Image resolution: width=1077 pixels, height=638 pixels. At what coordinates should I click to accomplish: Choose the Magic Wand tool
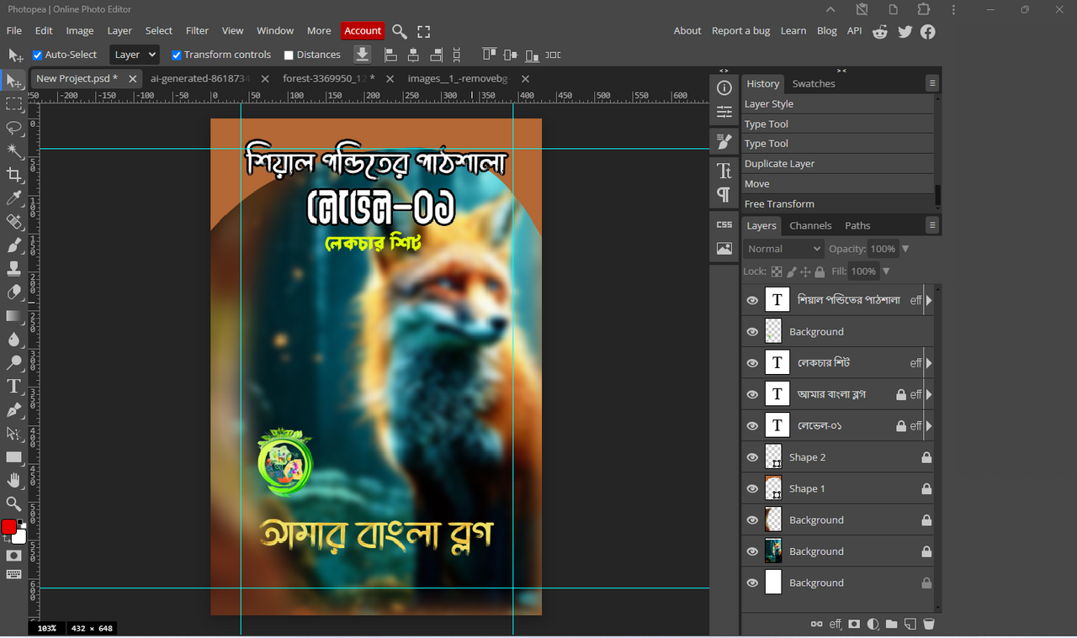coord(14,151)
